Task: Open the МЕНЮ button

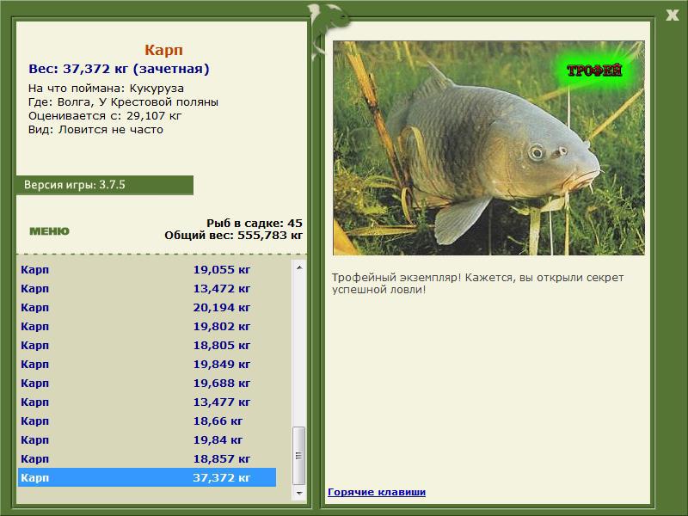Action: [x=49, y=231]
